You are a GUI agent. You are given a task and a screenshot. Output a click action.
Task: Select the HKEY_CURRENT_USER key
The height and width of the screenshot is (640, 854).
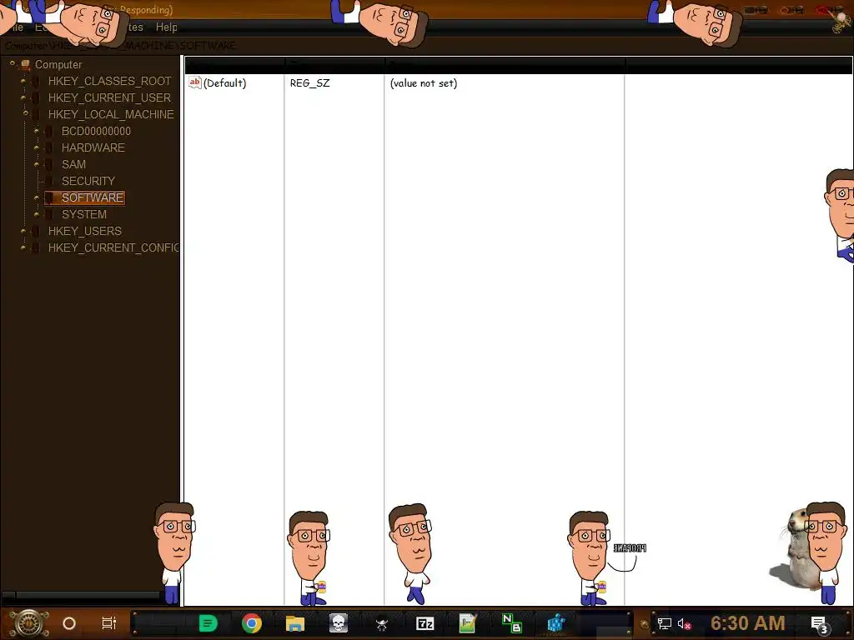click(x=109, y=98)
